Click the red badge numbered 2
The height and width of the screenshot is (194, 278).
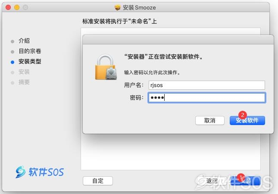click(243, 115)
